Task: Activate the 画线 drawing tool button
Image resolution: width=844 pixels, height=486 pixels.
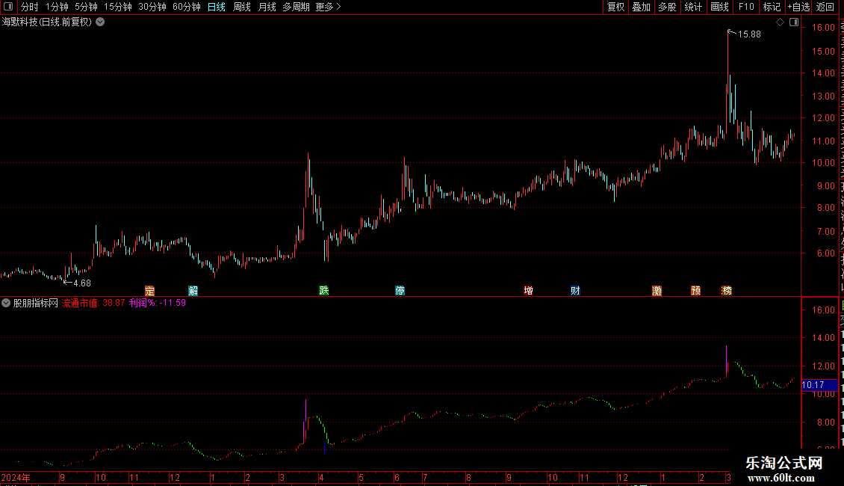Action: [x=720, y=7]
